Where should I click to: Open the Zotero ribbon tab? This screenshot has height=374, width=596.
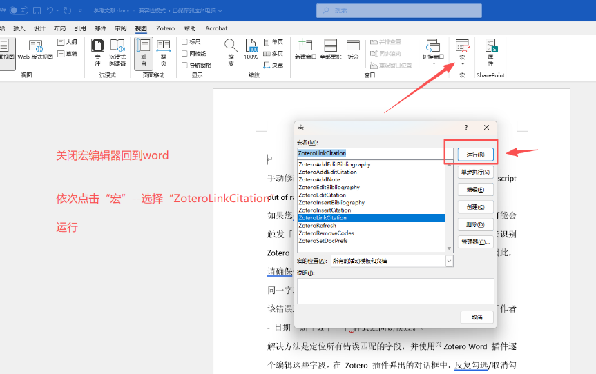point(166,28)
